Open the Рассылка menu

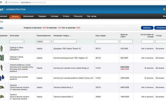pyautogui.click(x=78, y=16)
